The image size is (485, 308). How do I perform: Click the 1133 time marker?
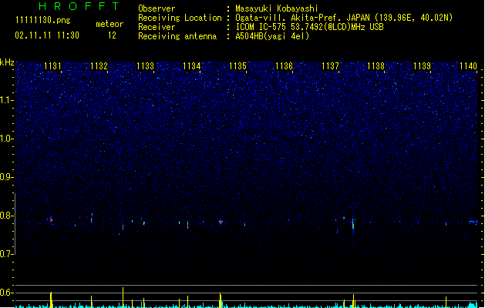[145, 66]
